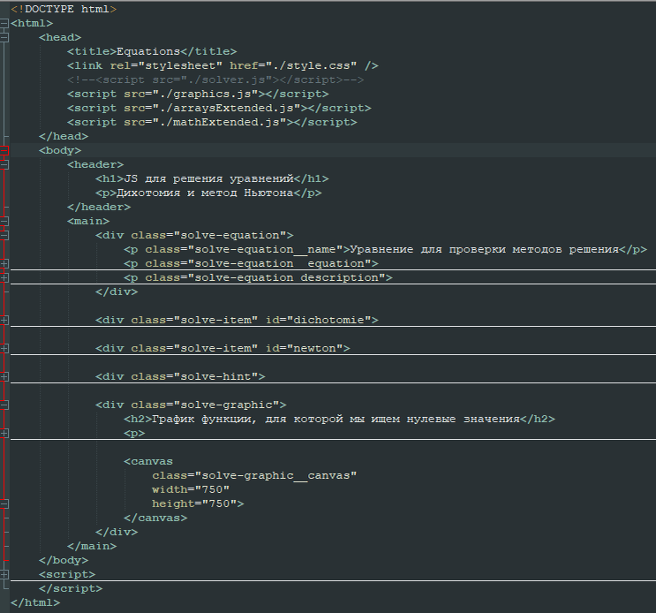656x613 pixels.
Task: Click the id value "dichotomie"
Action: 328,320
